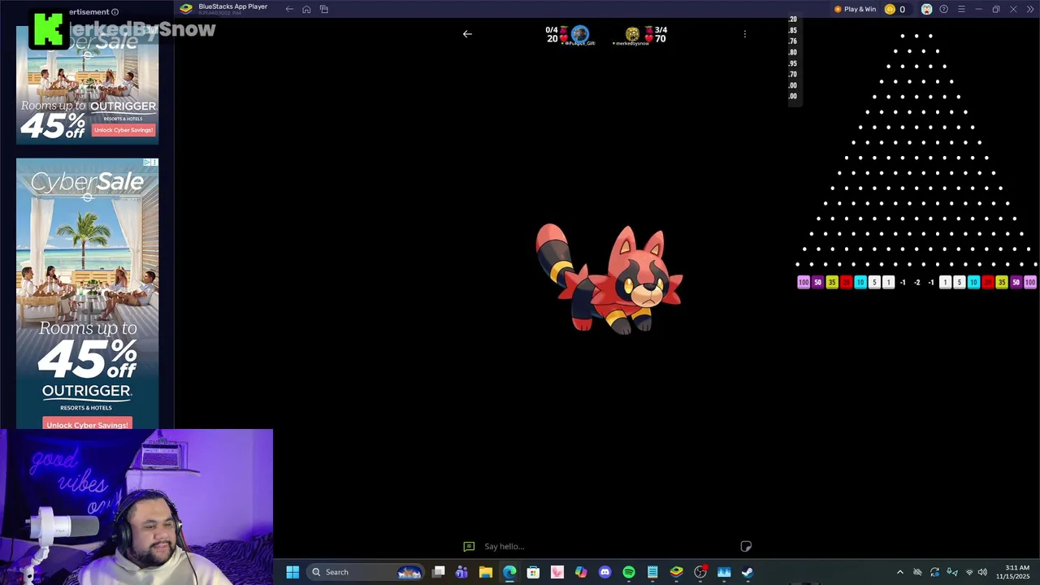Open Steam from the taskbar
This screenshot has width=1040, height=585.
tap(747, 572)
